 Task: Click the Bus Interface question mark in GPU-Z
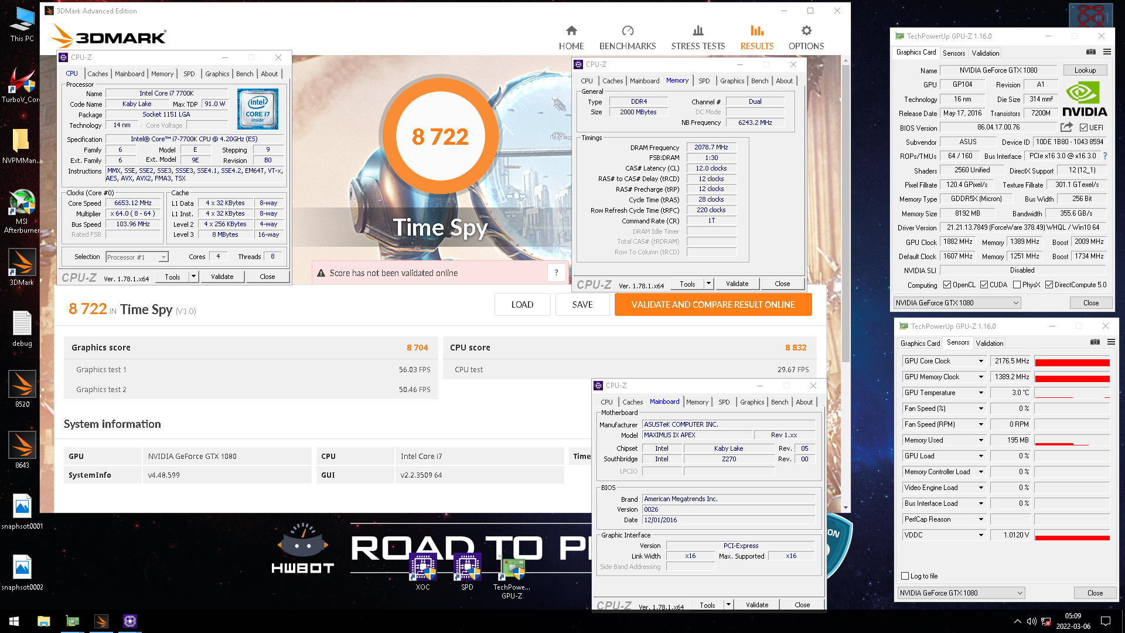click(1105, 156)
